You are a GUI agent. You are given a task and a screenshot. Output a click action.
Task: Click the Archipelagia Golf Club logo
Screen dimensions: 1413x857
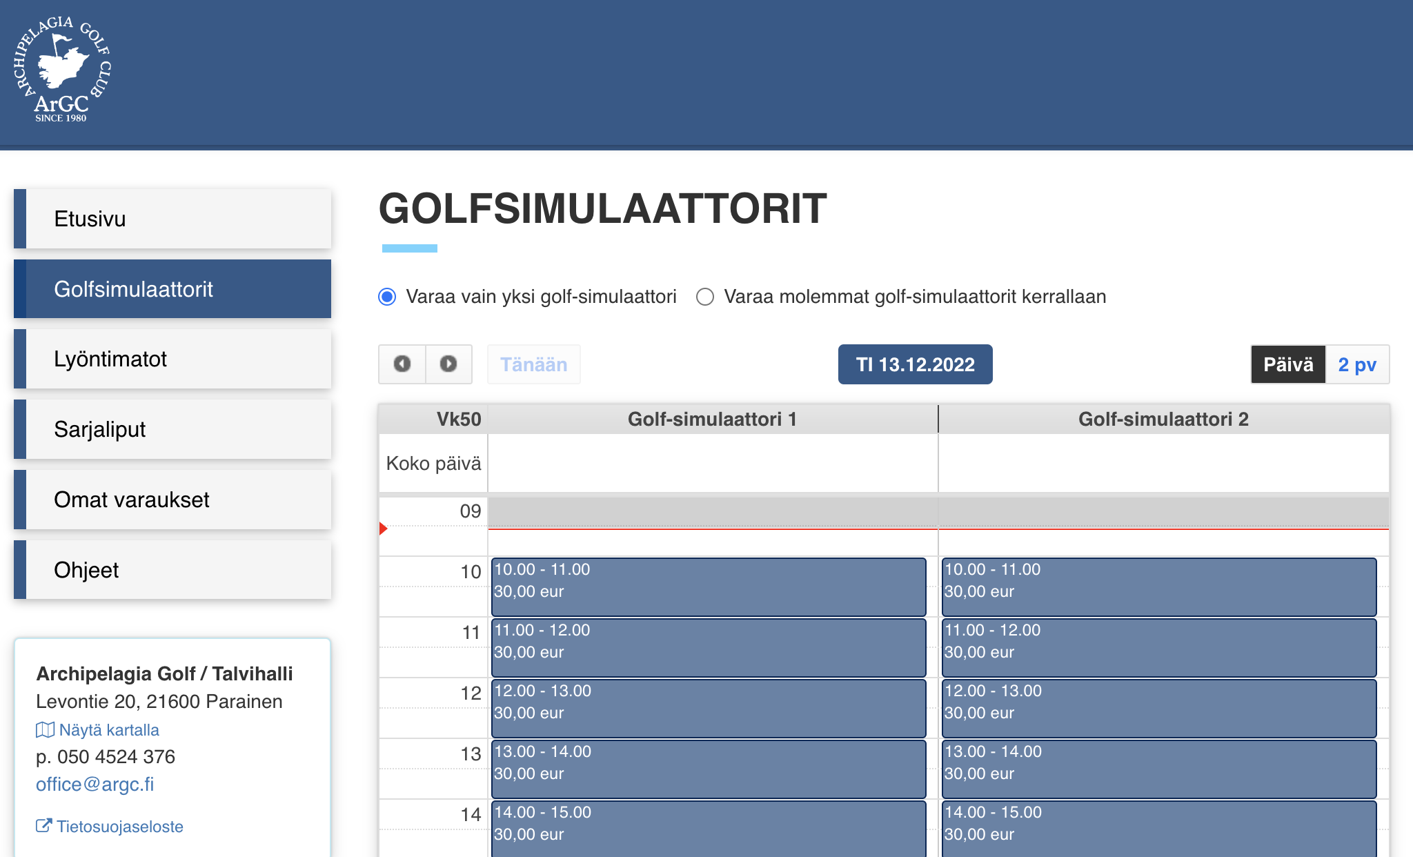click(62, 69)
